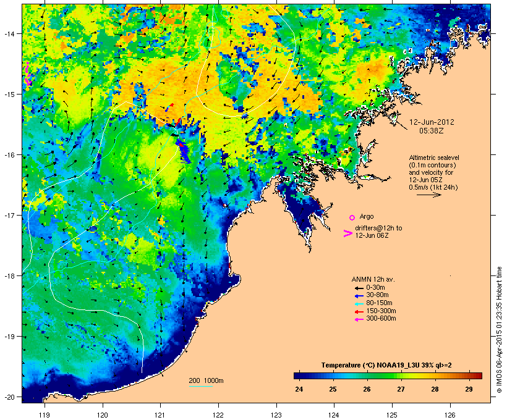Click the IMOS copyright timestamp text
The image size is (507, 420).
499,330
